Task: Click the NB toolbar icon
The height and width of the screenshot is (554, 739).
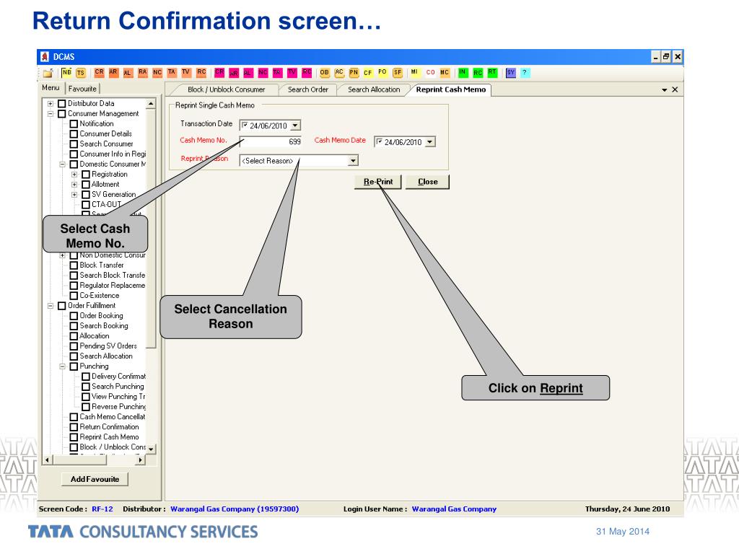Action: (x=66, y=73)
